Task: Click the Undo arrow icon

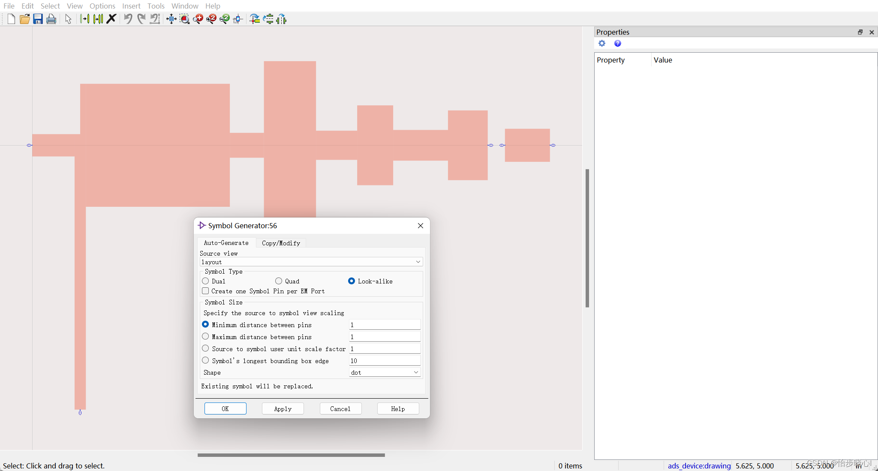Action: point(128,19)
